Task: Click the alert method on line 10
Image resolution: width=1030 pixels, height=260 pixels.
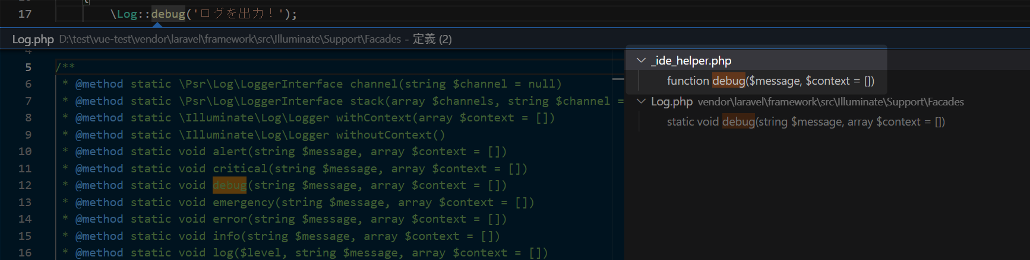Action: coord(230,152)
